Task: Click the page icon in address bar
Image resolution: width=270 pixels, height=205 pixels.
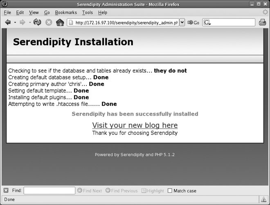Action: 71,23
